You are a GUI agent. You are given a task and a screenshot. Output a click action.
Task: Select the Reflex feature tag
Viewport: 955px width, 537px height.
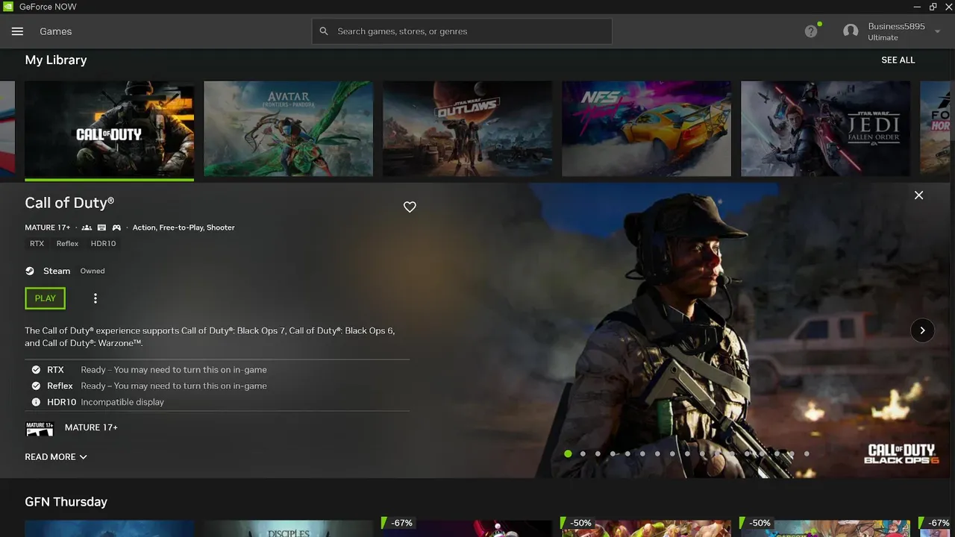pos(67,244)
